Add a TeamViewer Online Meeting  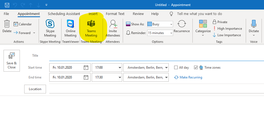click(x=70, y=28)
